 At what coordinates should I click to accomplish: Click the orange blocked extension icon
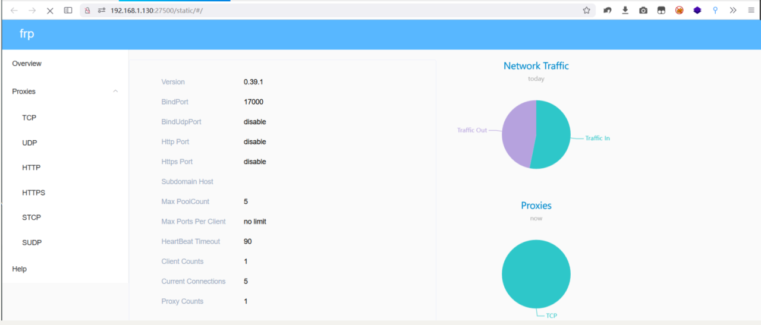pyautogui.click(x=679, y=10)
